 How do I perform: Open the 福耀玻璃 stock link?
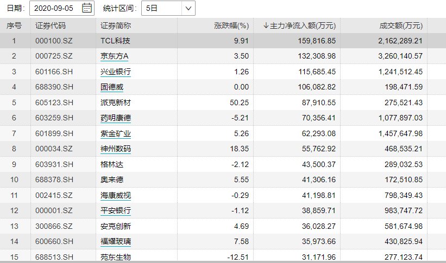(116, 241)
